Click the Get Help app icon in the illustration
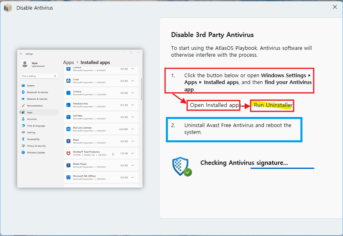Image resolution: width=343 pixels, height=236 pixels. (x=68, y=117)
